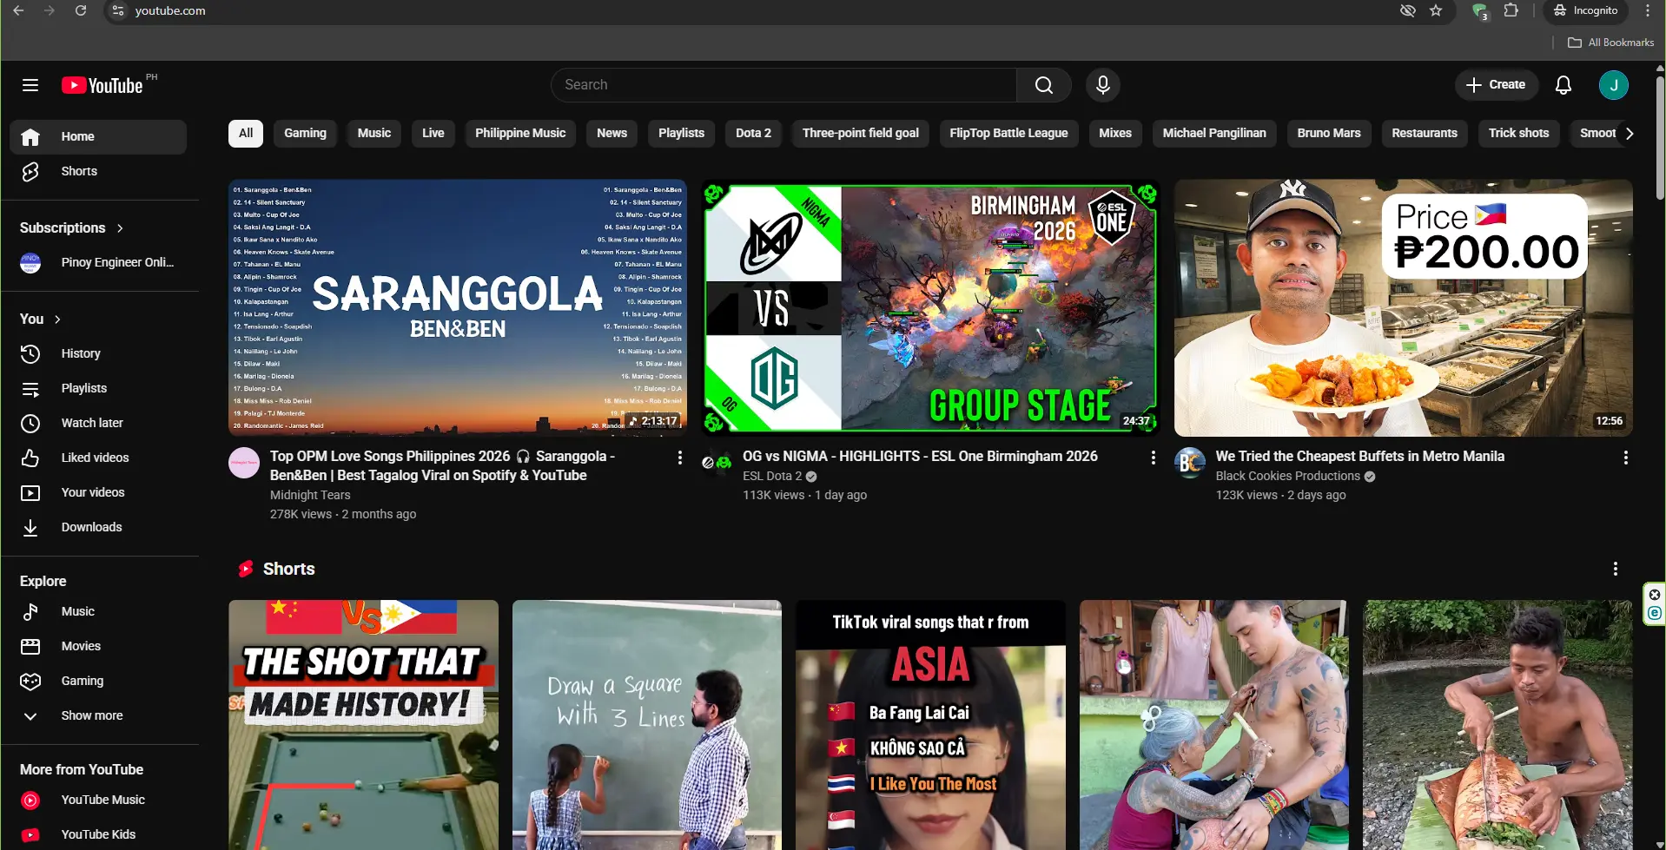Select the News chip
Viewport: 1666px width, 850px height.
pos(612,133)
